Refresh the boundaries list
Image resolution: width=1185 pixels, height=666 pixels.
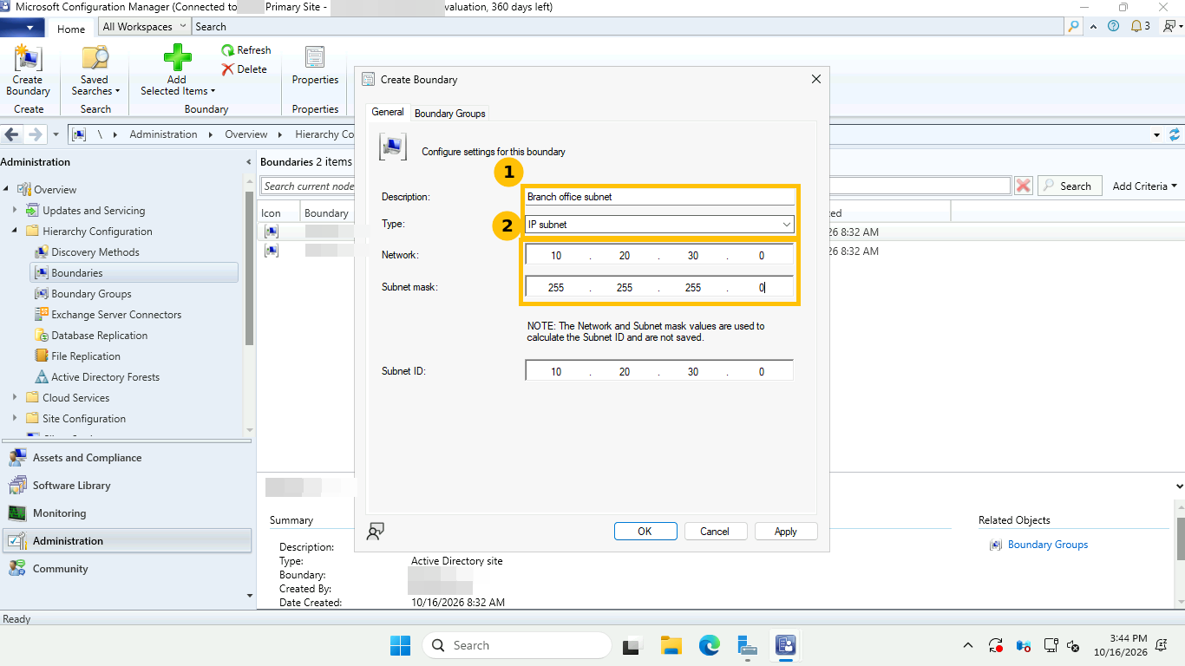tap(246, 50)
